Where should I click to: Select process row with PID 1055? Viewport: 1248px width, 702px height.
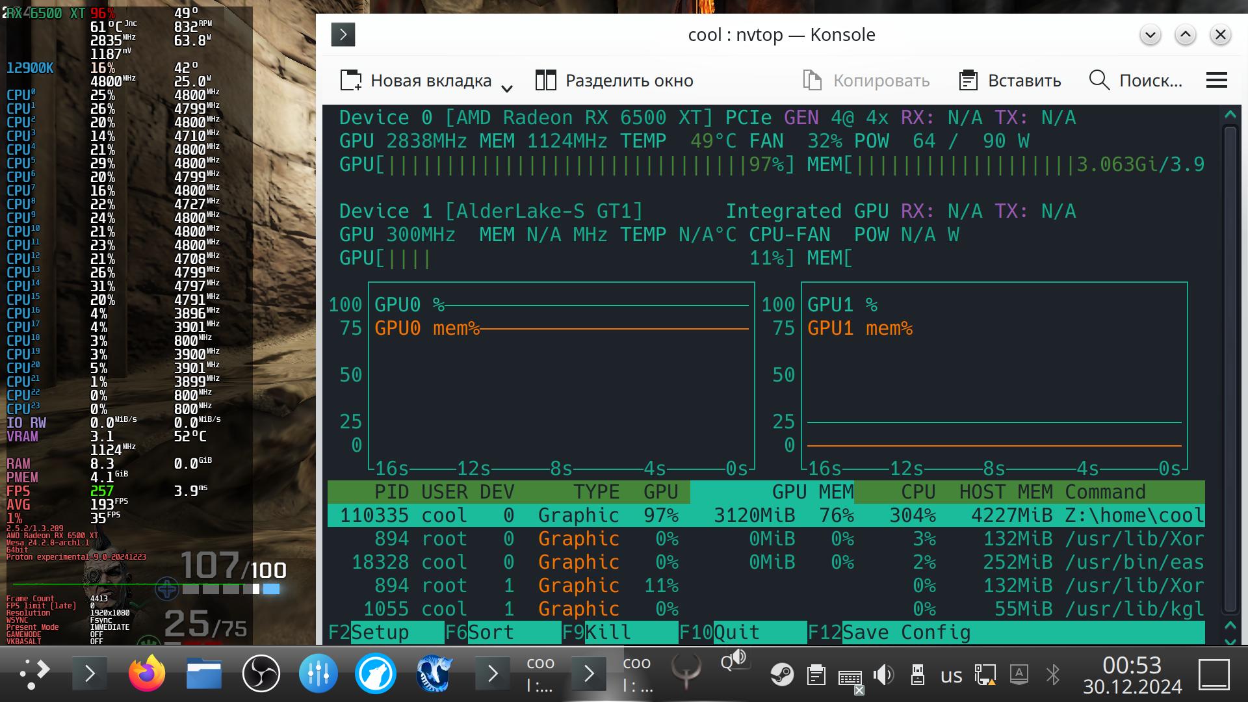tap(766, 609)
